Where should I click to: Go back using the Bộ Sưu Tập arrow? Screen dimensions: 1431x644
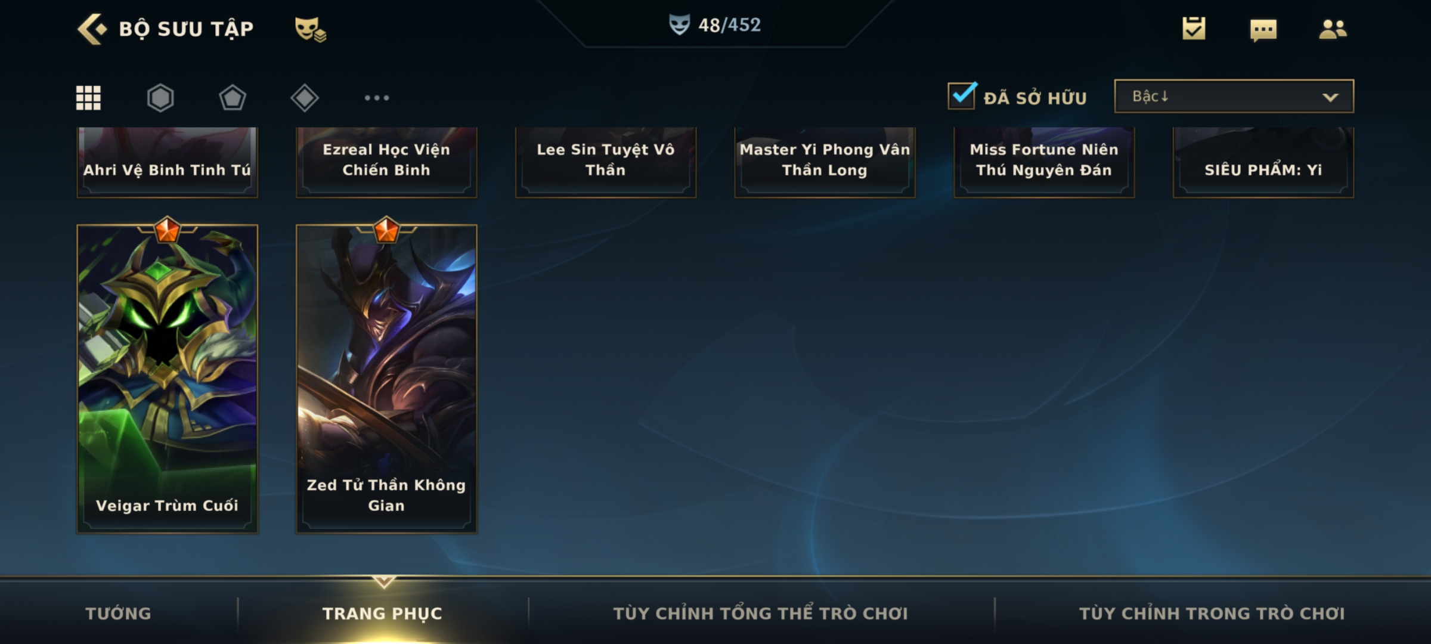(92, 29)
